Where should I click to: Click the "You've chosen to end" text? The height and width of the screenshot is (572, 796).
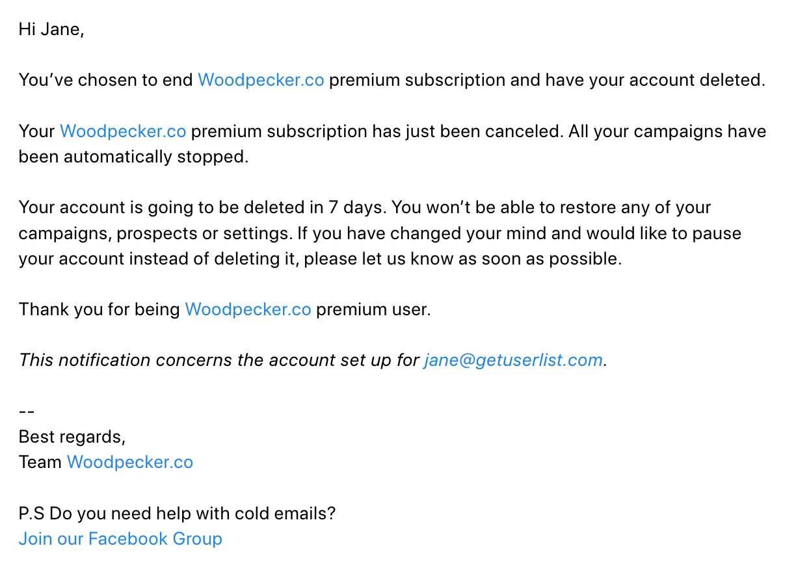(106, 80)
